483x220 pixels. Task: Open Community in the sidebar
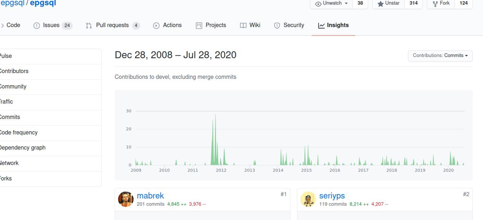coord(51,87)
